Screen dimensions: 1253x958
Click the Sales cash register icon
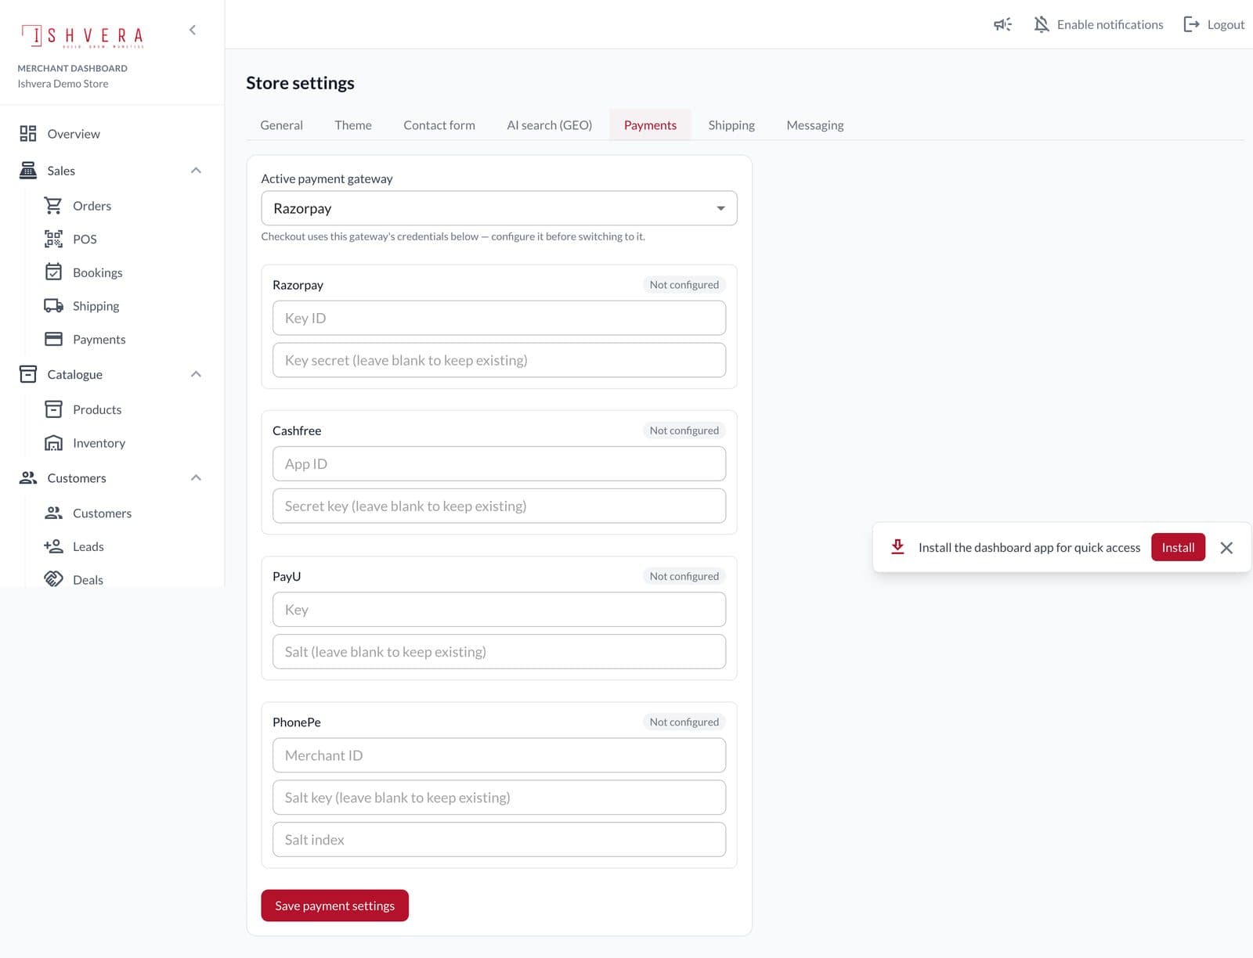(28, 171)
